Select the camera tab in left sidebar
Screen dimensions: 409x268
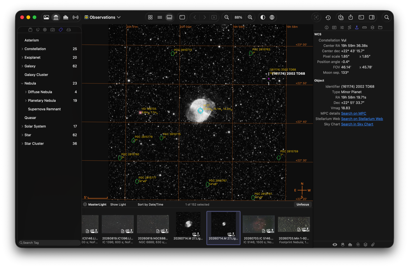coord(53,30)
